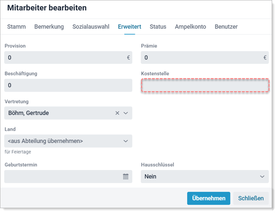Open the Ampelkonto tab
This screenshot has height=213, width=277.
[x=191, y=26]
